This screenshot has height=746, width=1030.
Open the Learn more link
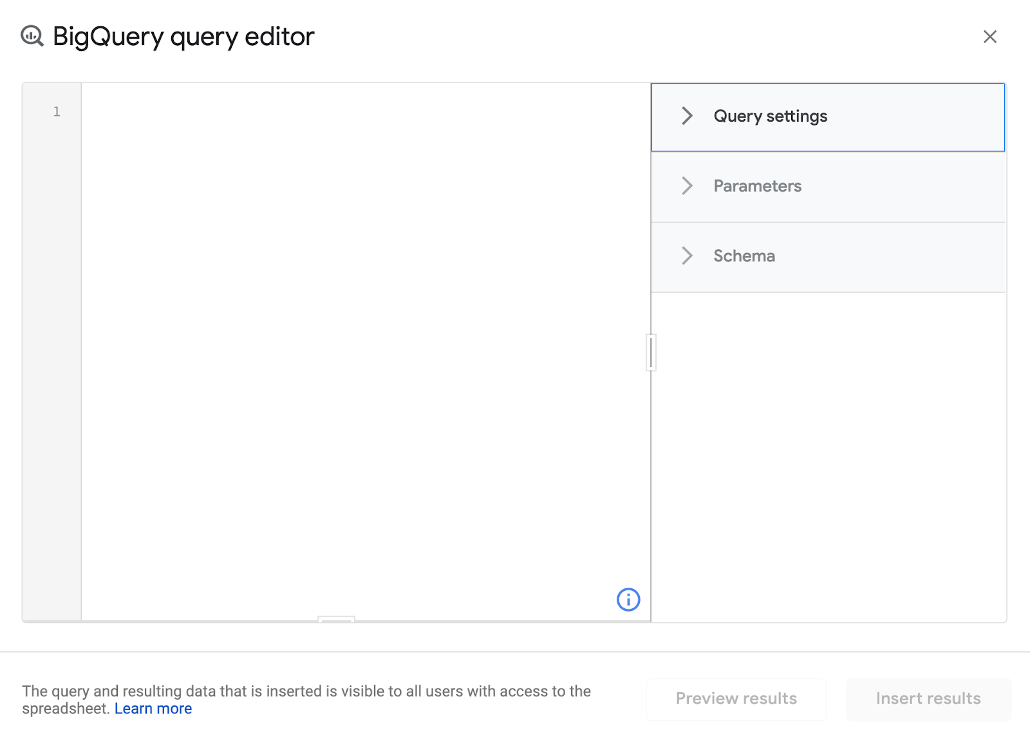point(153,709)
